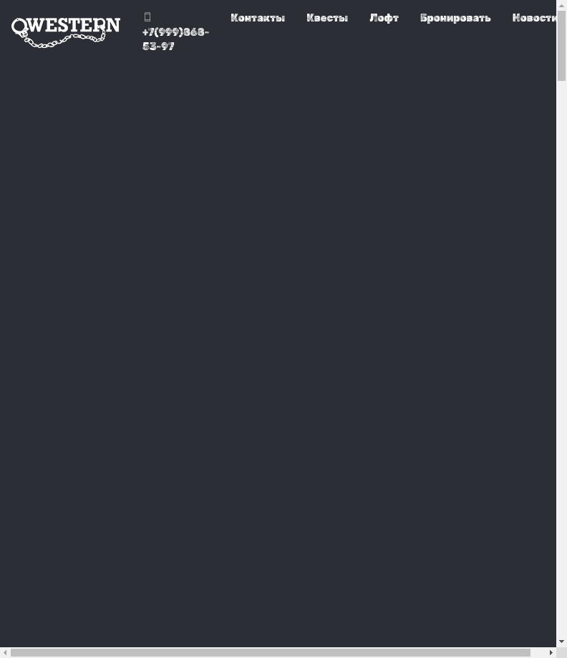Open the QWESTERN logo home link

click(66, 32)
